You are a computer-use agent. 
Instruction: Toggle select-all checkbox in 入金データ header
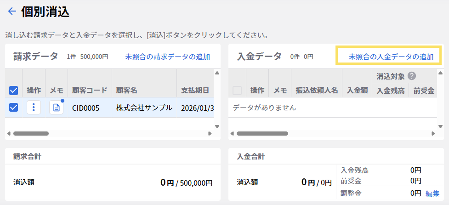(237, 90)
